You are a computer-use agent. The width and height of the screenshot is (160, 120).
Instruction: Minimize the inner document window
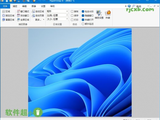[x=151, y=6]
